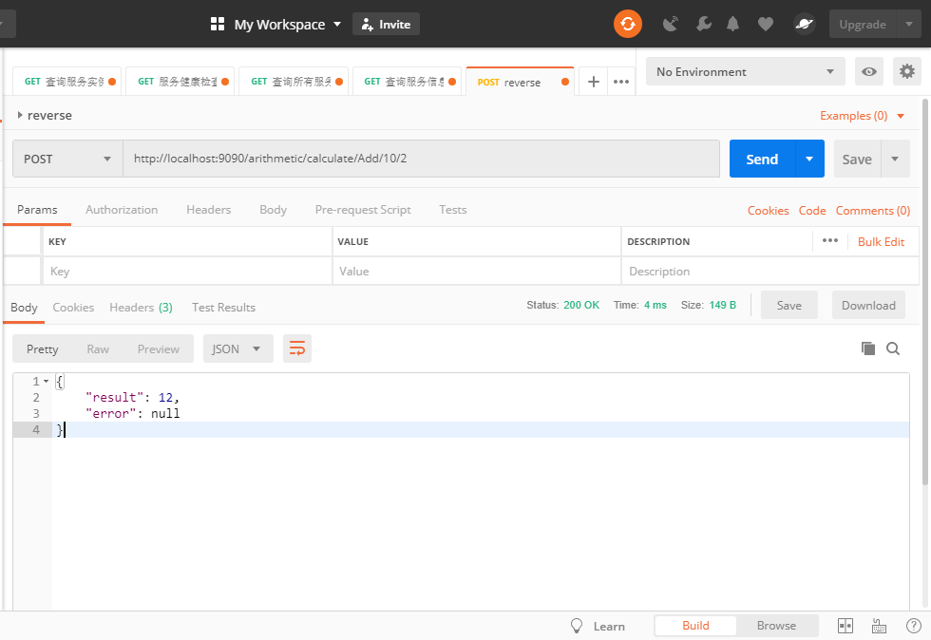Click the Upgrade button
The height and width of the screenshot is (640, 931).
pyautogui.click(x=863, y=25)
